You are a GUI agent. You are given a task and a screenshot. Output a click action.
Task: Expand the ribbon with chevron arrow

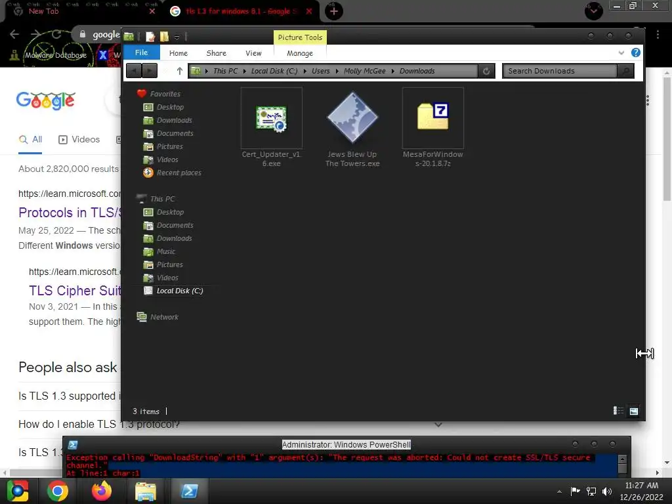pos(621,52)
